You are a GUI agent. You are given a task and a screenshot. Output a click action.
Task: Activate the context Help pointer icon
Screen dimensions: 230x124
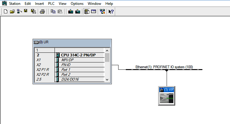coord(111,12)
